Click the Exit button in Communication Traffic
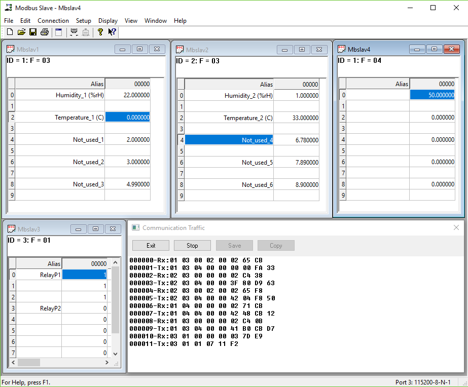This screenshot has width=468, height=387. (x=151, y=245)
